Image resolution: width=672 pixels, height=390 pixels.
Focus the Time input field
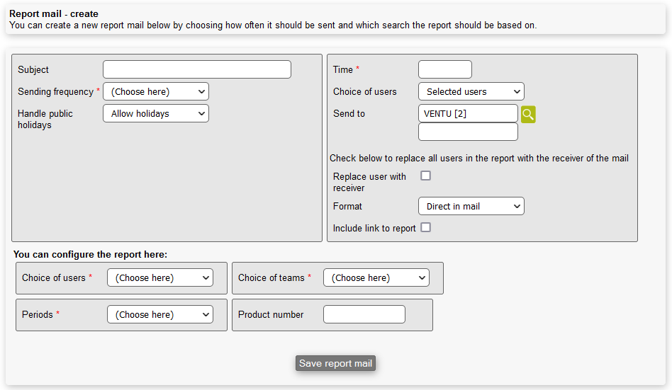[444, 69]
